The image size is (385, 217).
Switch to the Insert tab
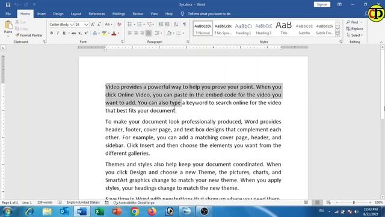tap(42, 14)
